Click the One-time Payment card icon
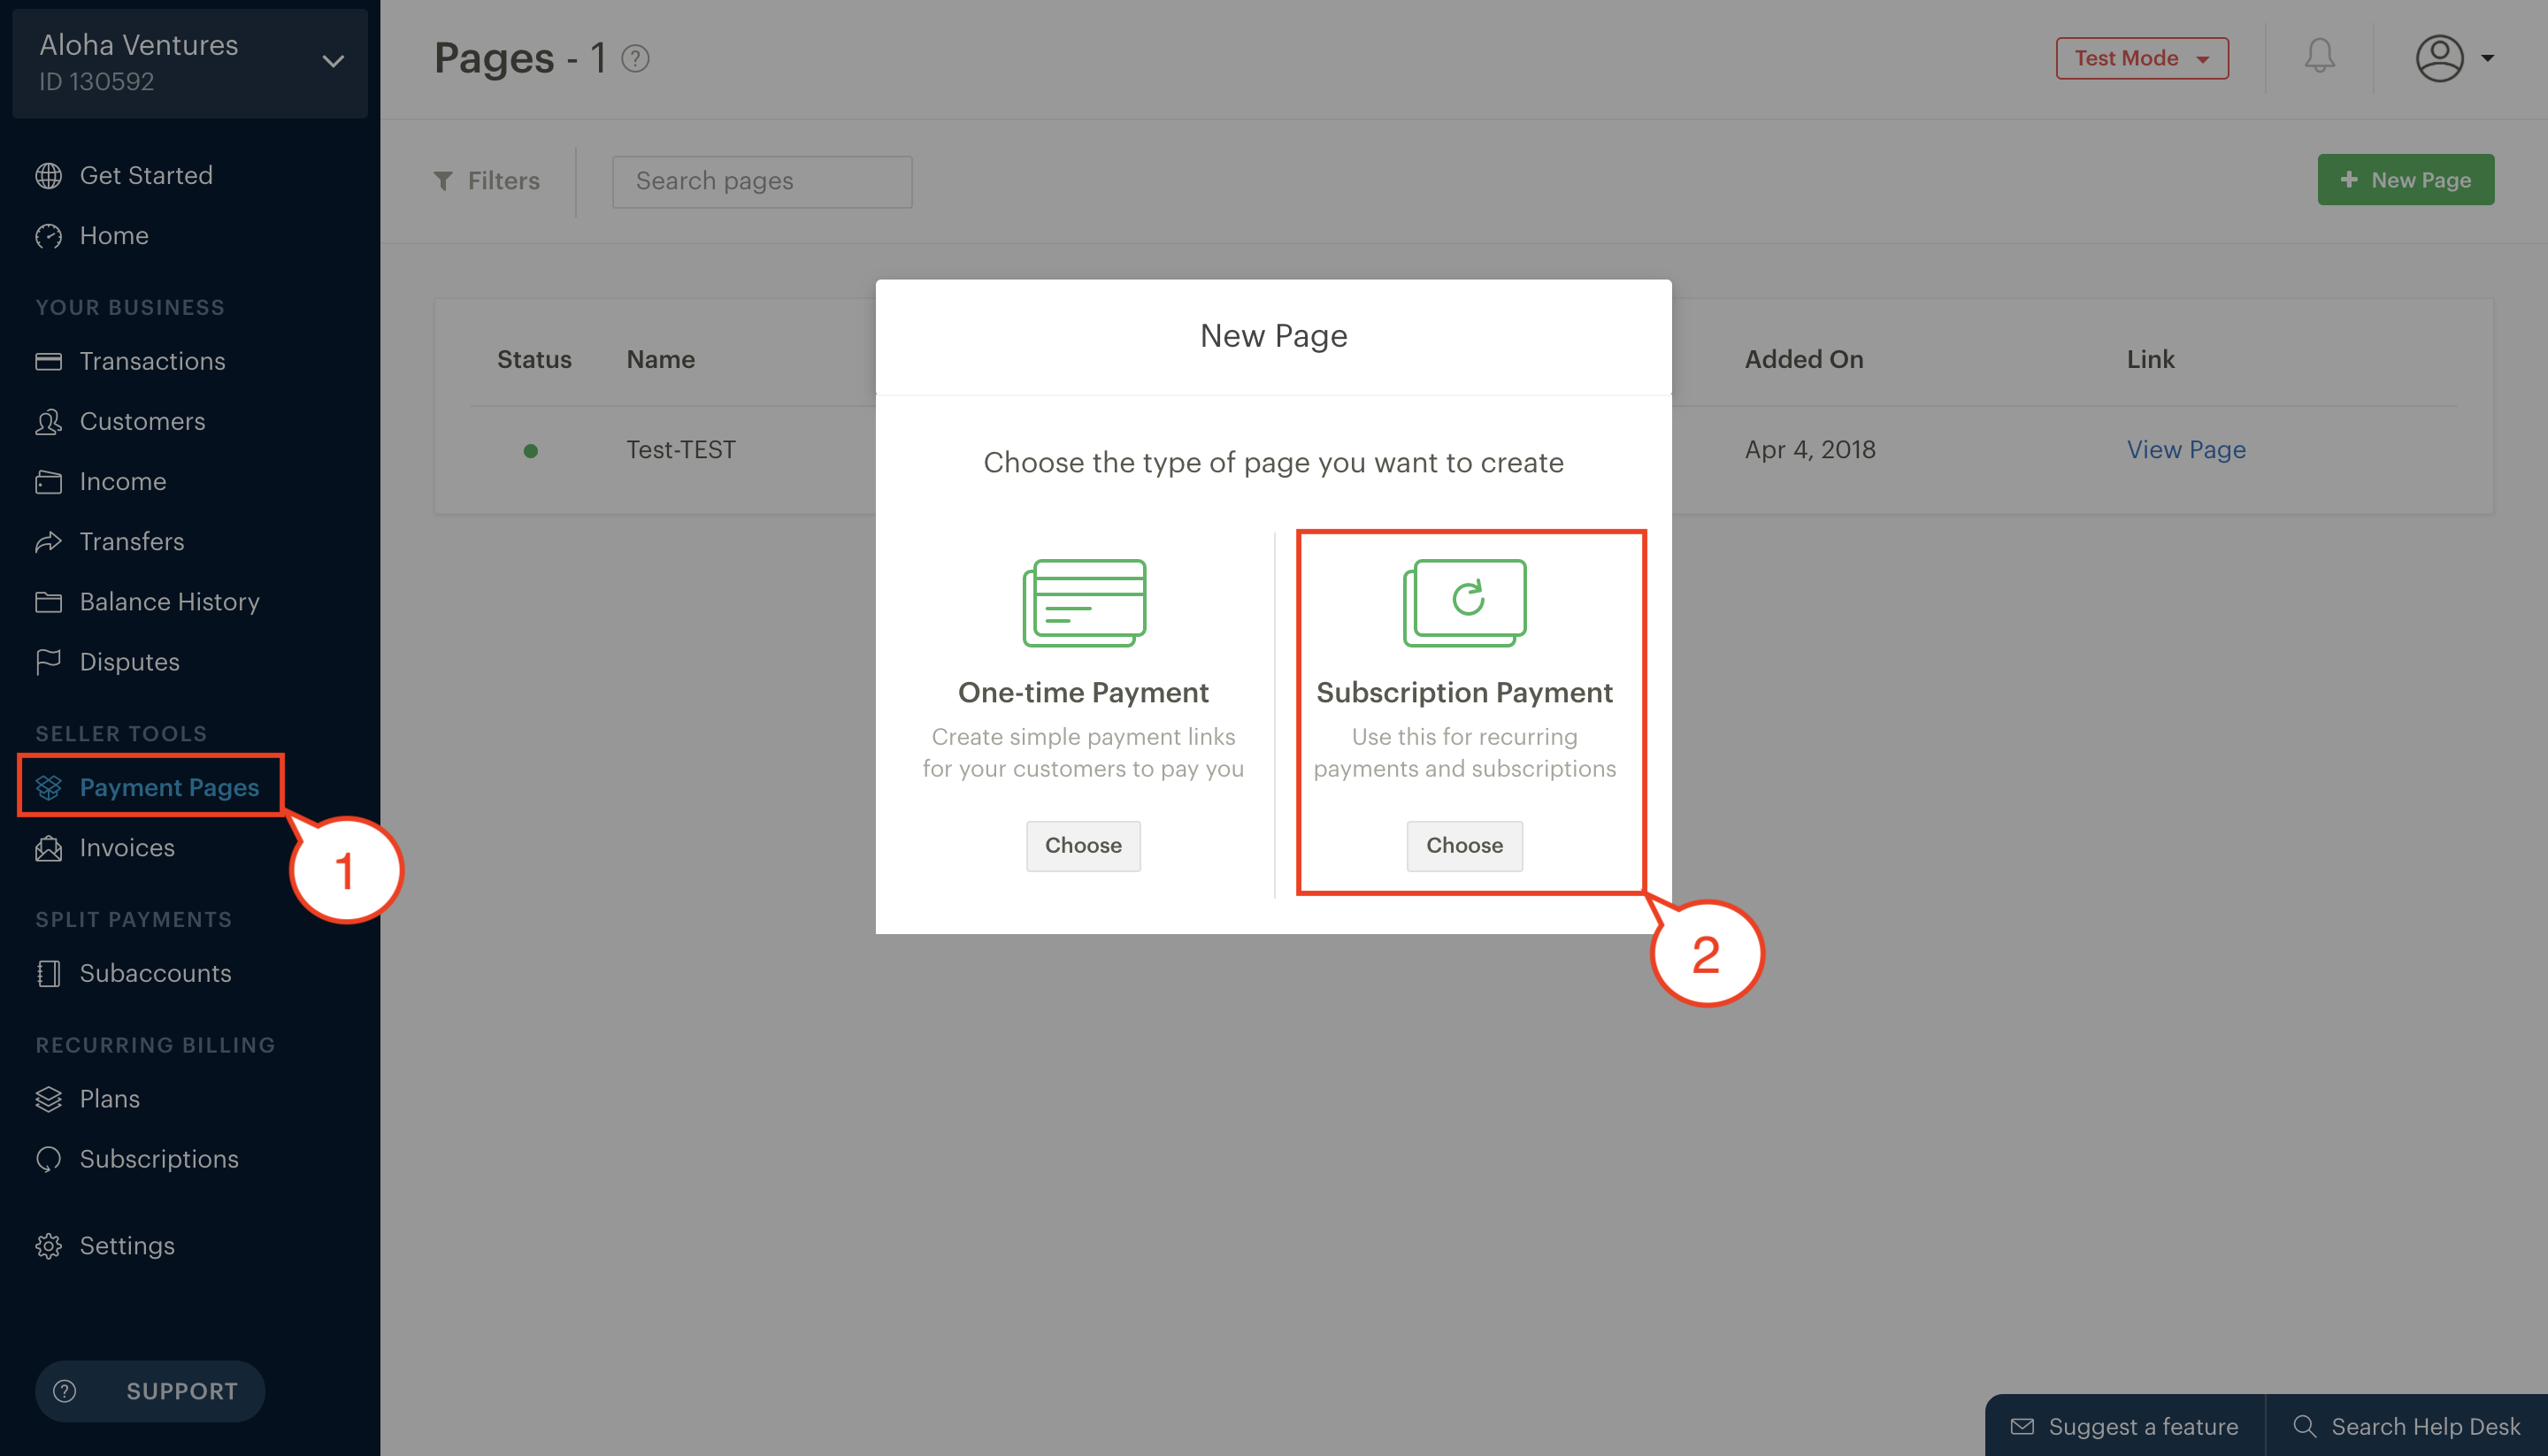The image size is (2548, 1456). click(x=1084, y=602)
